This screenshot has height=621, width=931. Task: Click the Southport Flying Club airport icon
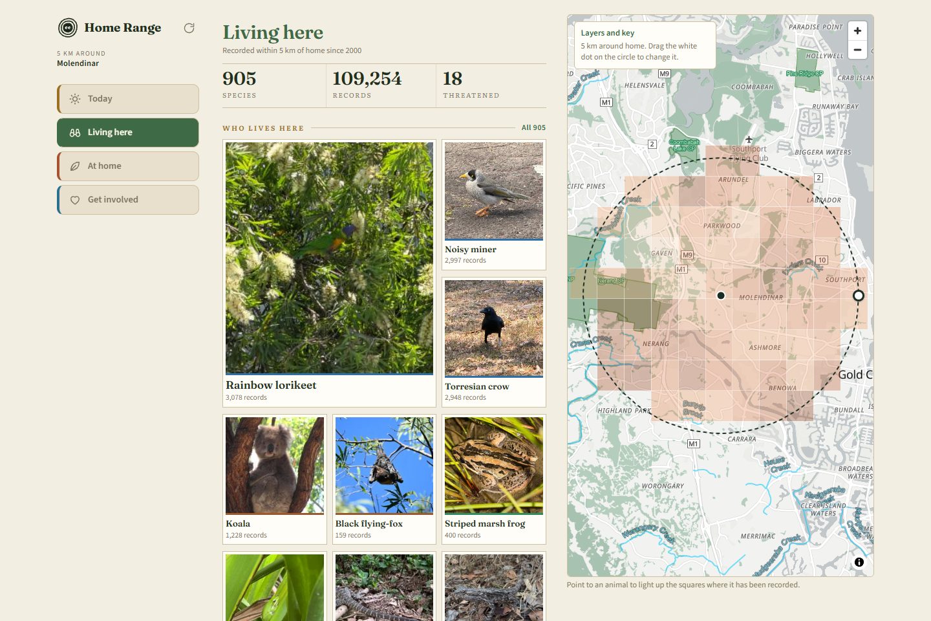tap(749, 139)
